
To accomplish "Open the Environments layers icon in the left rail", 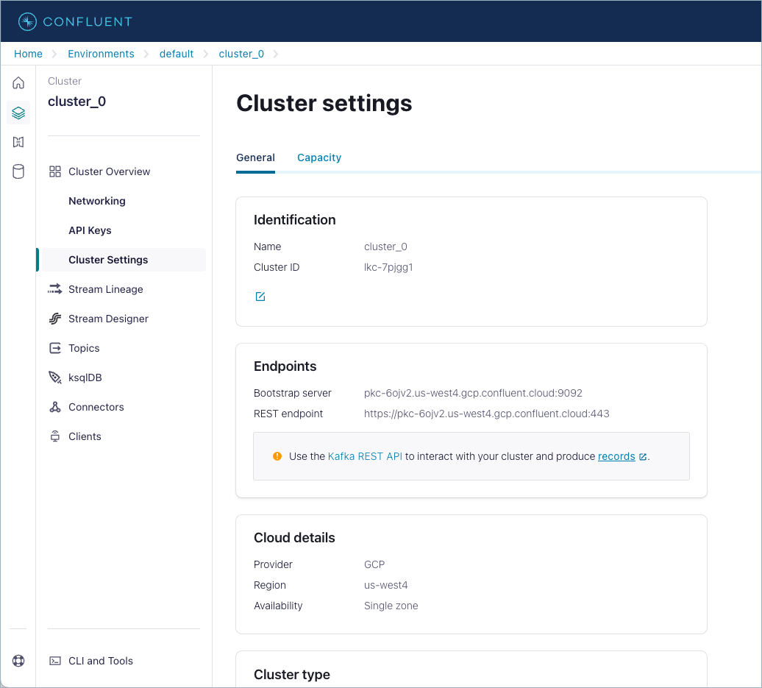I will pos(18,113).
